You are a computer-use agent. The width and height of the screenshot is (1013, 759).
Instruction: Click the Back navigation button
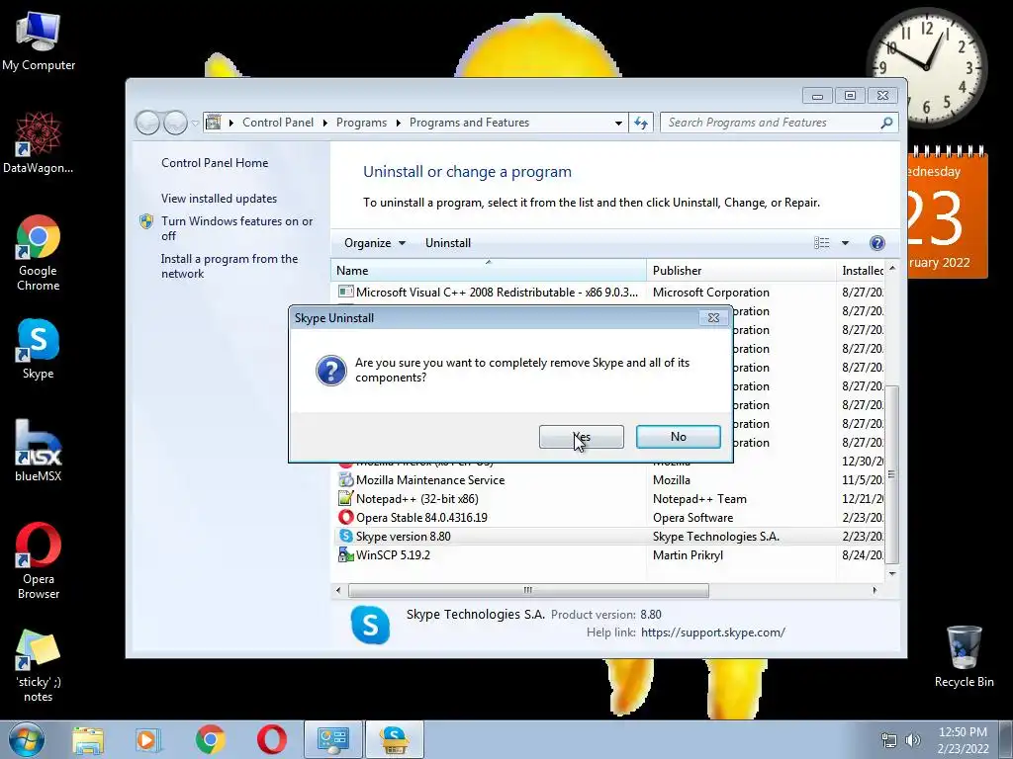coord(147,122)
